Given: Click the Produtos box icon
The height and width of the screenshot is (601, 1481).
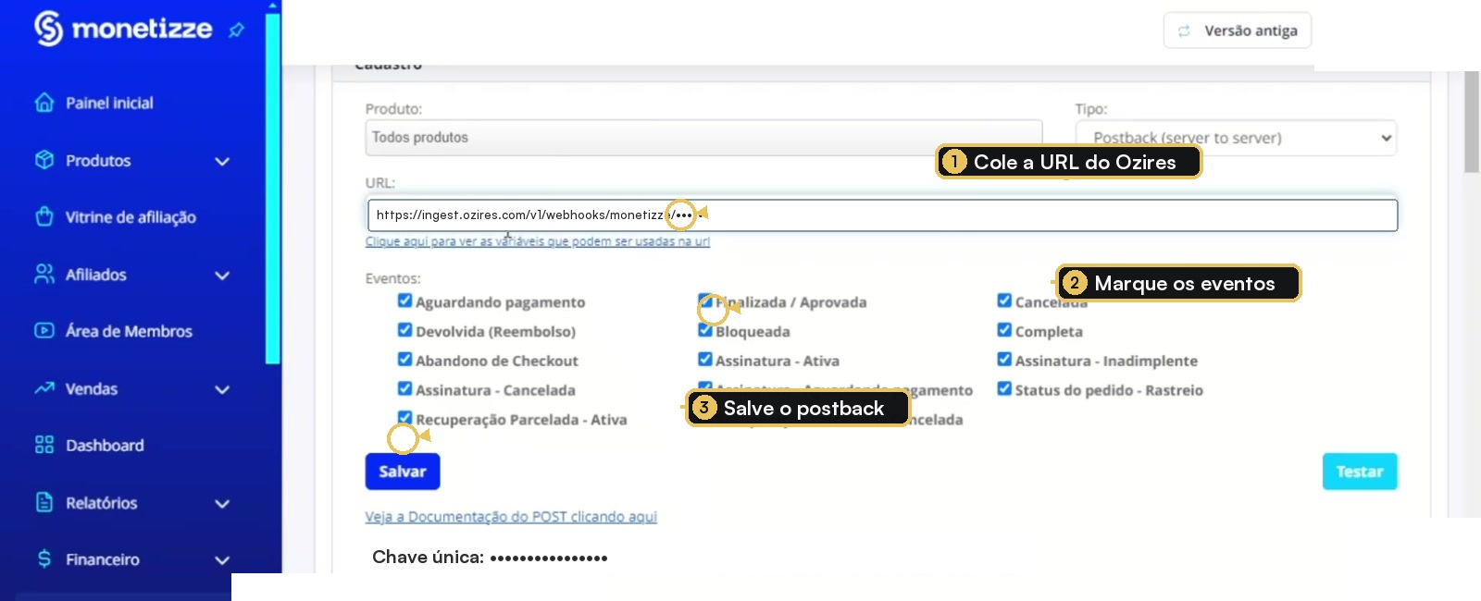Looking at the screenshot, I should [x=44, y=160].
